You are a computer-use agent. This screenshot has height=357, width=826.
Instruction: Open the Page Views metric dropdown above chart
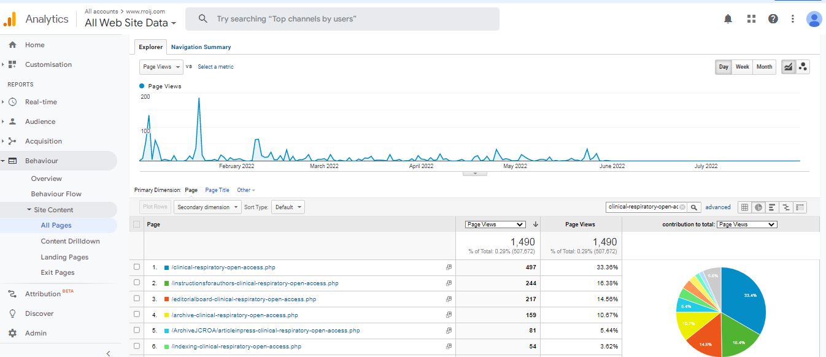pos(161,67)
